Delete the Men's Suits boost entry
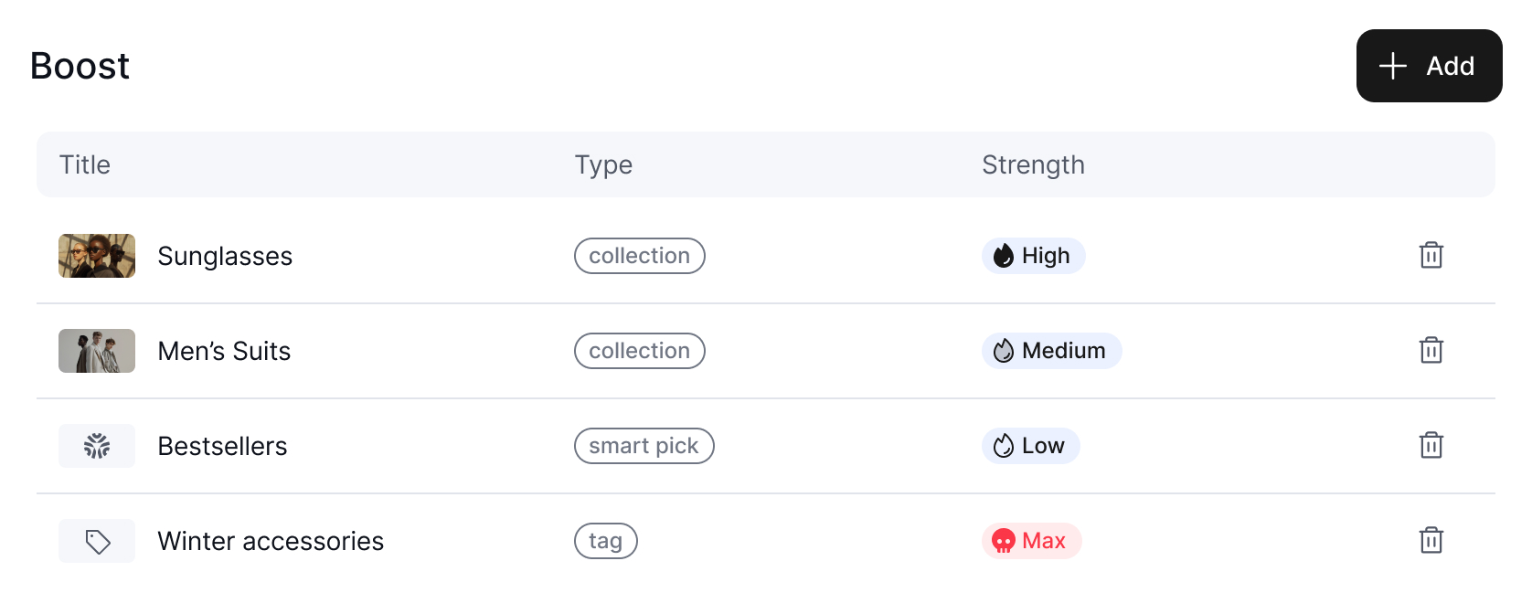This screenshot has height=614, width=1532. click(x=1431, y=351)
